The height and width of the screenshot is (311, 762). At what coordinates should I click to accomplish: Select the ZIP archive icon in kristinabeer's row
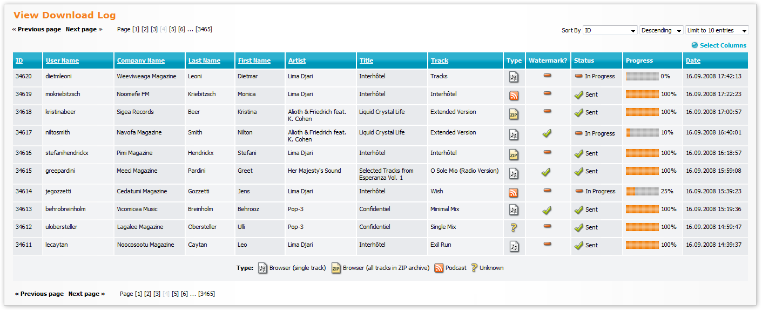514,114
